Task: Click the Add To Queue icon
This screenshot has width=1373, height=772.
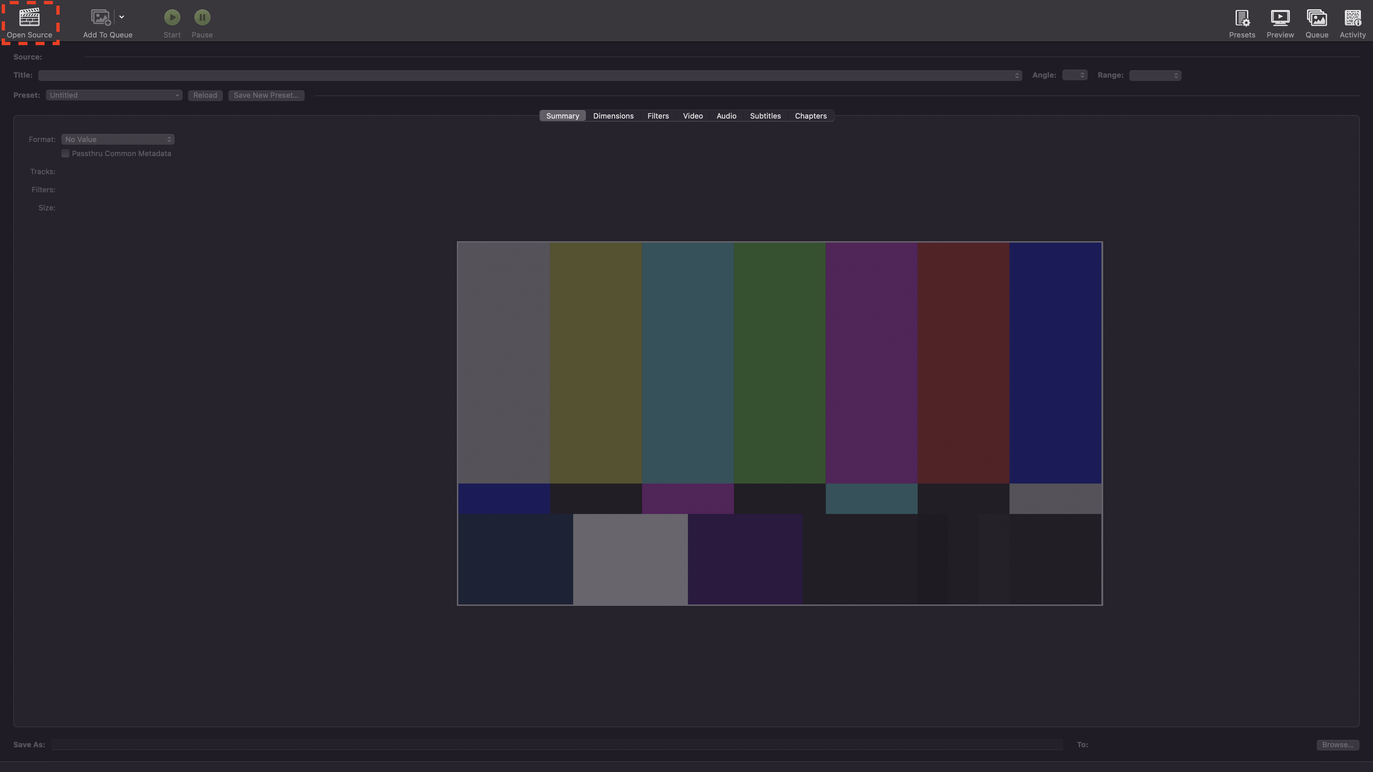Action: point(101,18)
